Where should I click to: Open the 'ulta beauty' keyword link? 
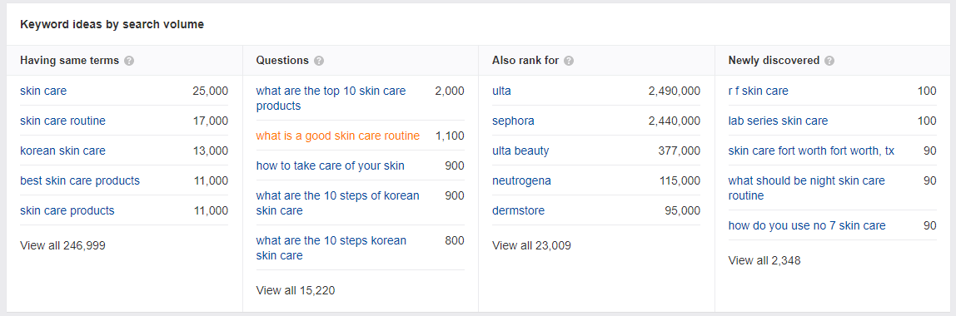tap(520, 151)
